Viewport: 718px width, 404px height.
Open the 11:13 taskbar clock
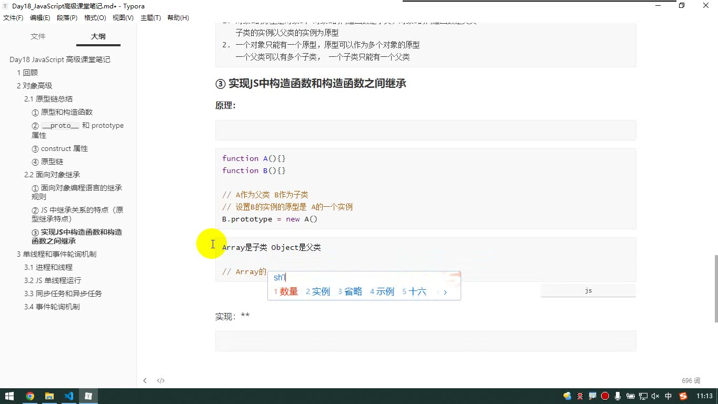click(x=704, y=396)
